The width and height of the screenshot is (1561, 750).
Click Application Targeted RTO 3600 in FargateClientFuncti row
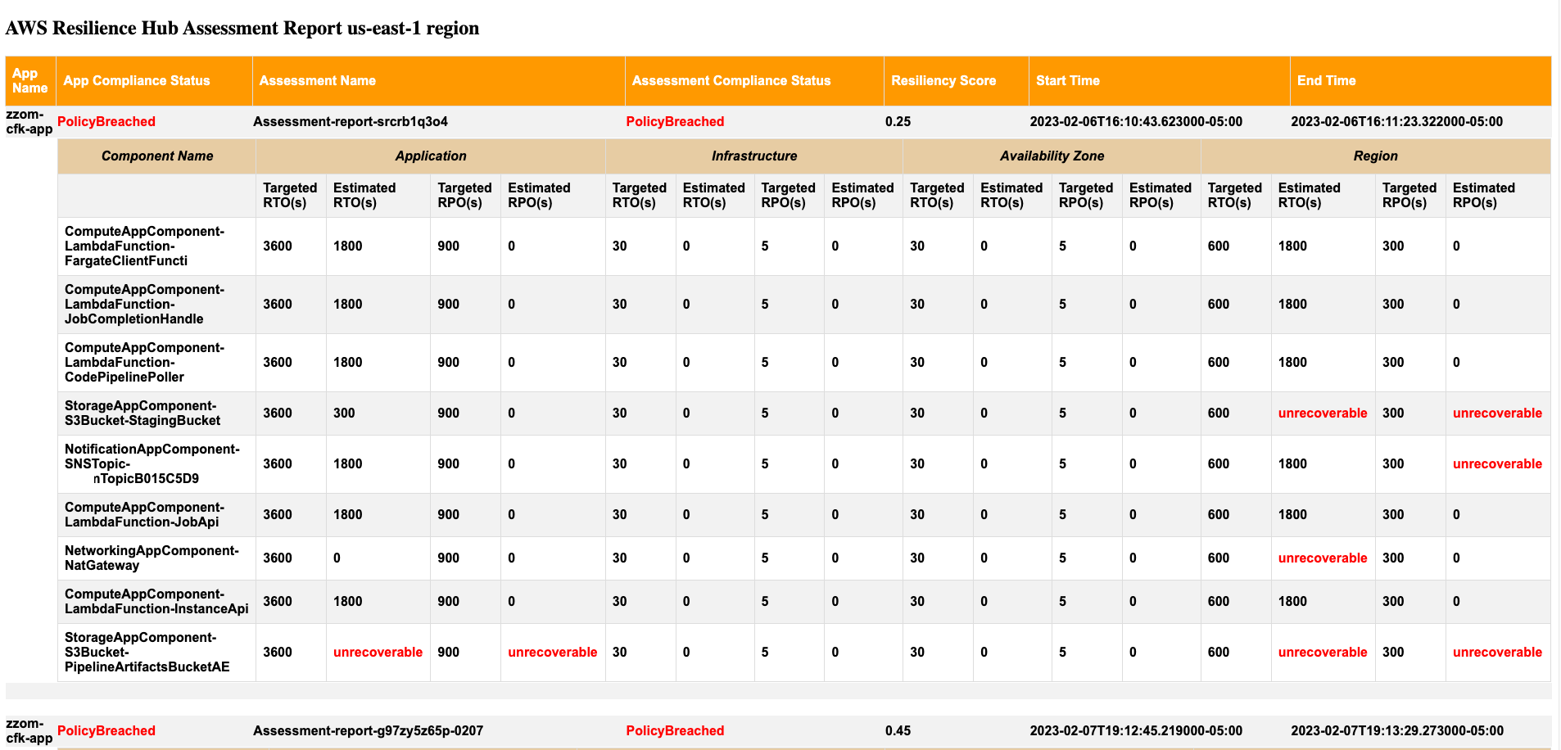pos(278,246)
